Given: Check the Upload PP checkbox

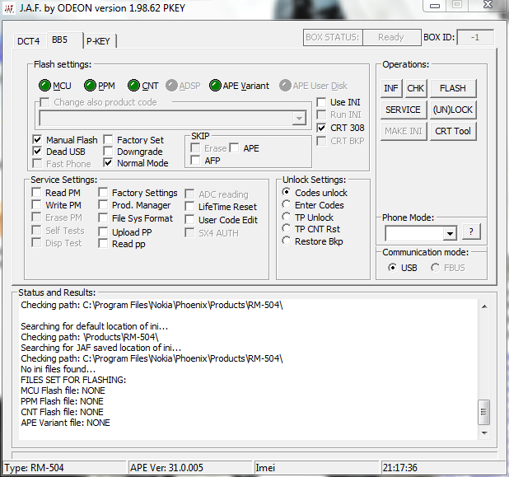Looking at the screenshot, I should (x=103, y=231).
